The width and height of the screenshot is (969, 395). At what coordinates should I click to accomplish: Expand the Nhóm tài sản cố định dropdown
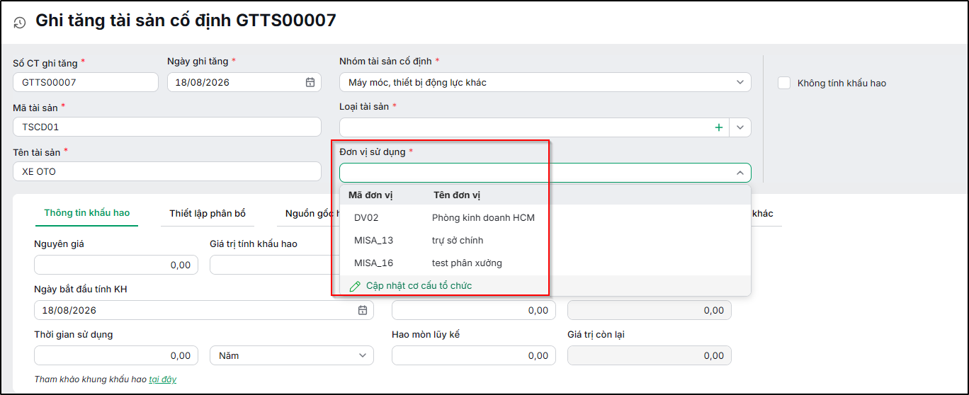(739, 82)
